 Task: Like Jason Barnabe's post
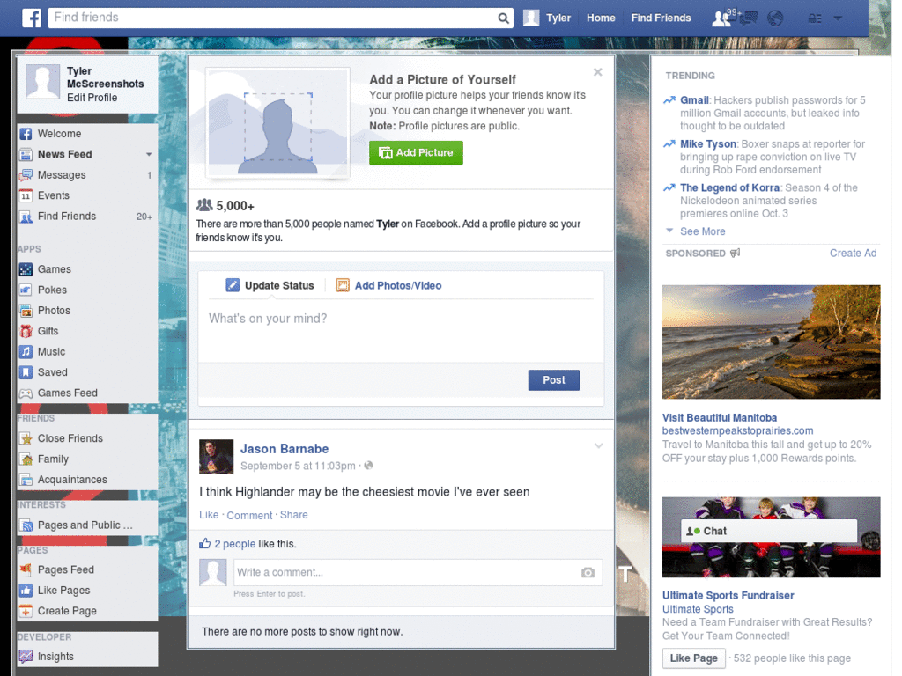209,515
